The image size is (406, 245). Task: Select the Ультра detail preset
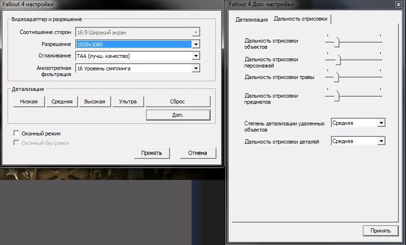pyautogui.click(x=128, y=101)
